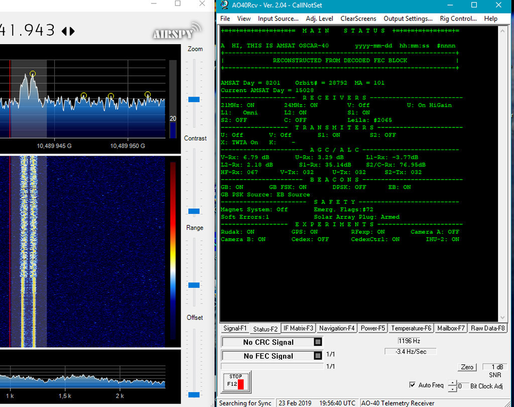Open the Help menu
514x407 pixels.
click(x=491, y=19)
